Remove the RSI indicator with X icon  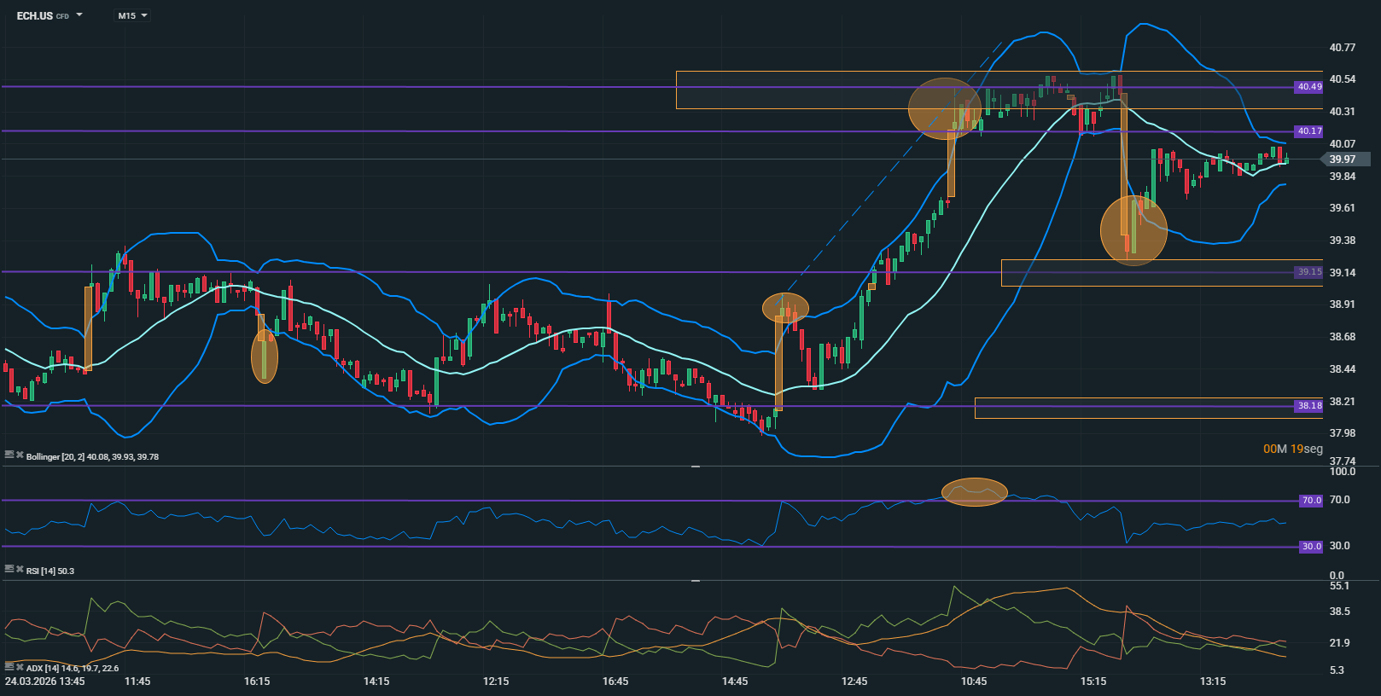[19, 570]
